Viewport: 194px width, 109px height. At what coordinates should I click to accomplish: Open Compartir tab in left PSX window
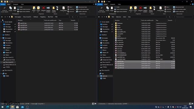coord(15,4)
